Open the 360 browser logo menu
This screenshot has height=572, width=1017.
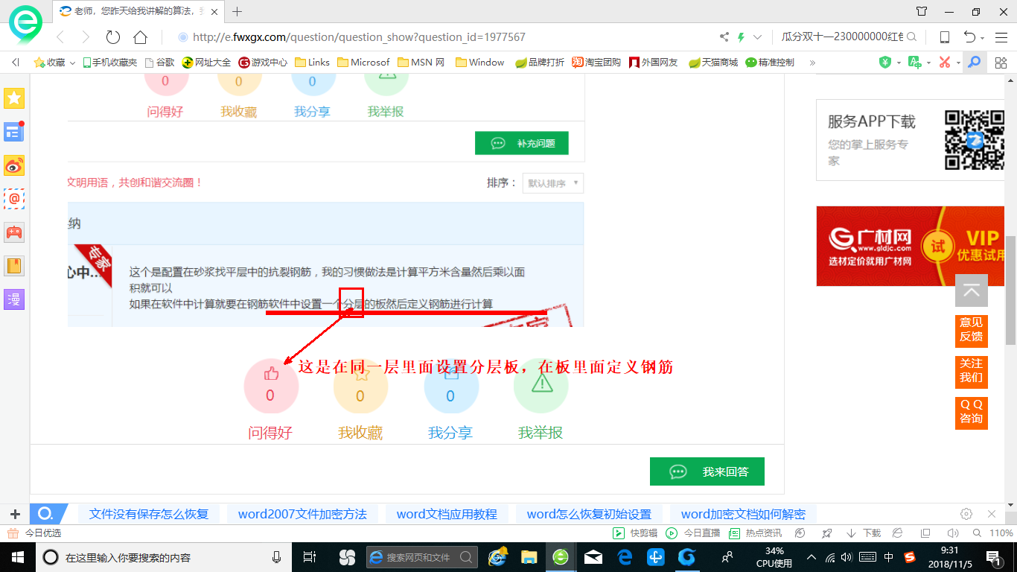click(25, 24)
